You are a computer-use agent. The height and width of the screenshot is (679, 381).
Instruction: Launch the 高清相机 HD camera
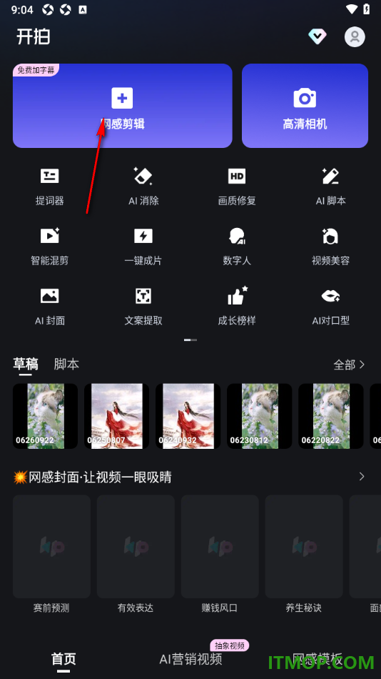click(305, 106)
